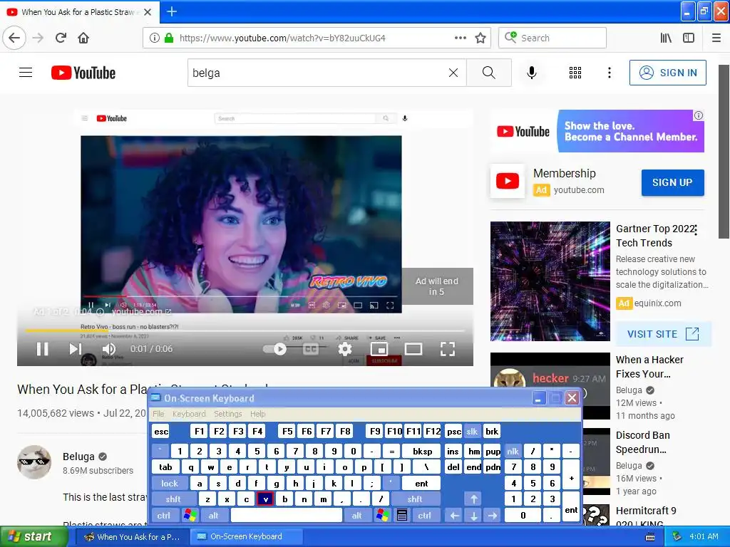Submit search with the magnifier button
Viewport: 730px width, 547px height.
point(489,73)
